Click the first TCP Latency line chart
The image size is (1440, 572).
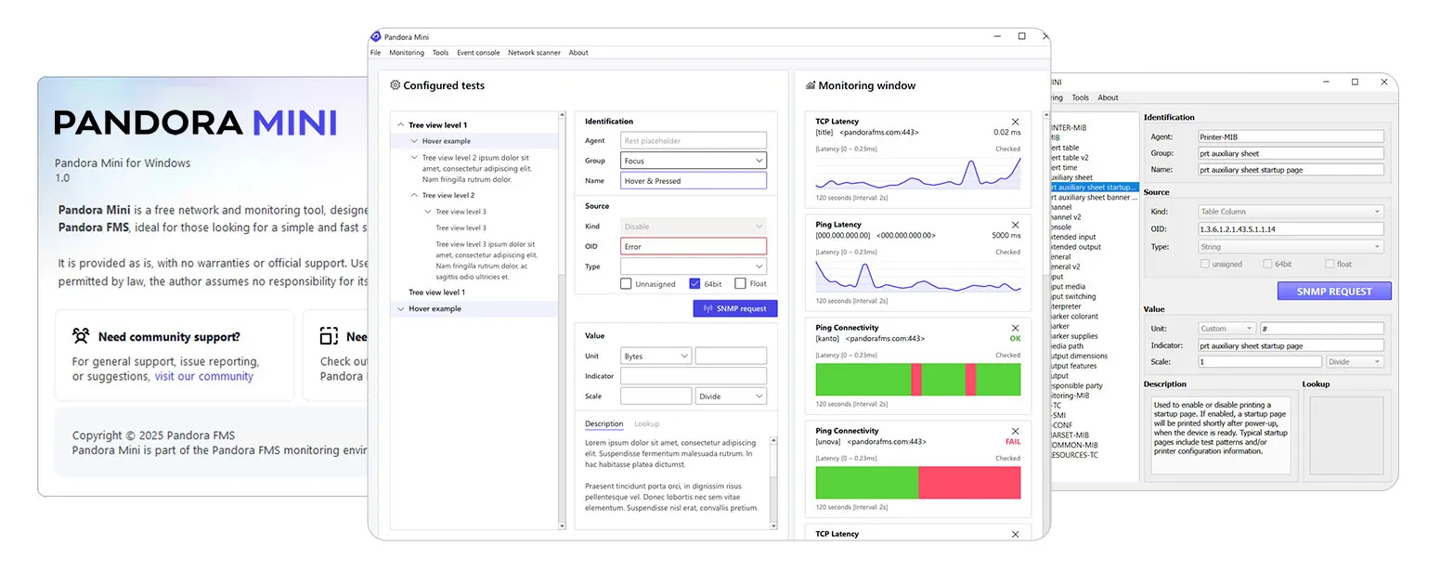pyautogui.click(x=917, y=174)
